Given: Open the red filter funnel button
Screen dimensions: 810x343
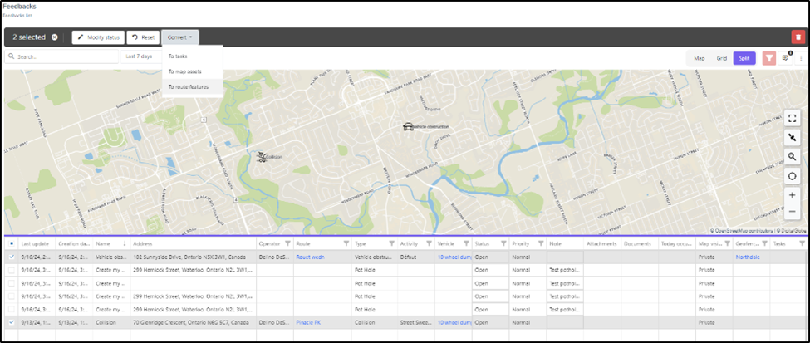Looking at the screenshot, I should (769, 58).
